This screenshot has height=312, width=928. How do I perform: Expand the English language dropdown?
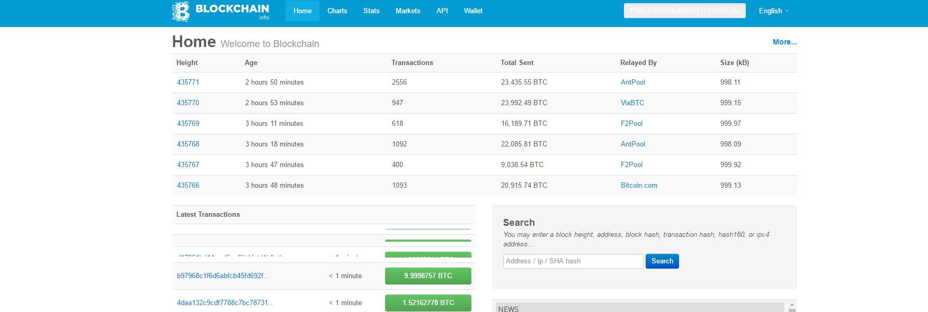click(x=773, y=11)
